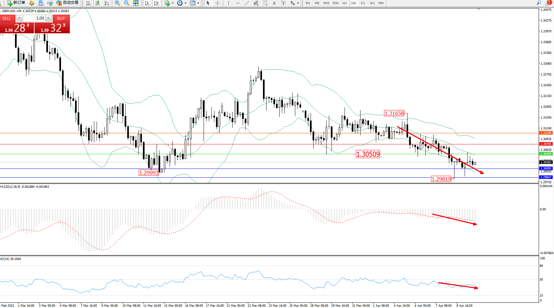Screen dimensions: 554x308
Task: Switch chart to line chart mode
Action: coord(107,3)
